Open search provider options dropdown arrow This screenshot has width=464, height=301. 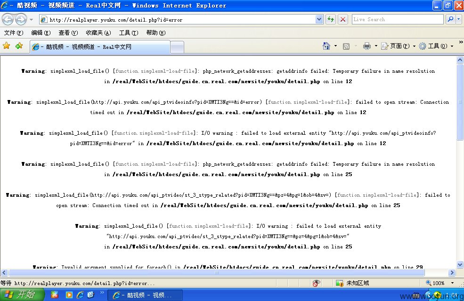coord(459,19)
